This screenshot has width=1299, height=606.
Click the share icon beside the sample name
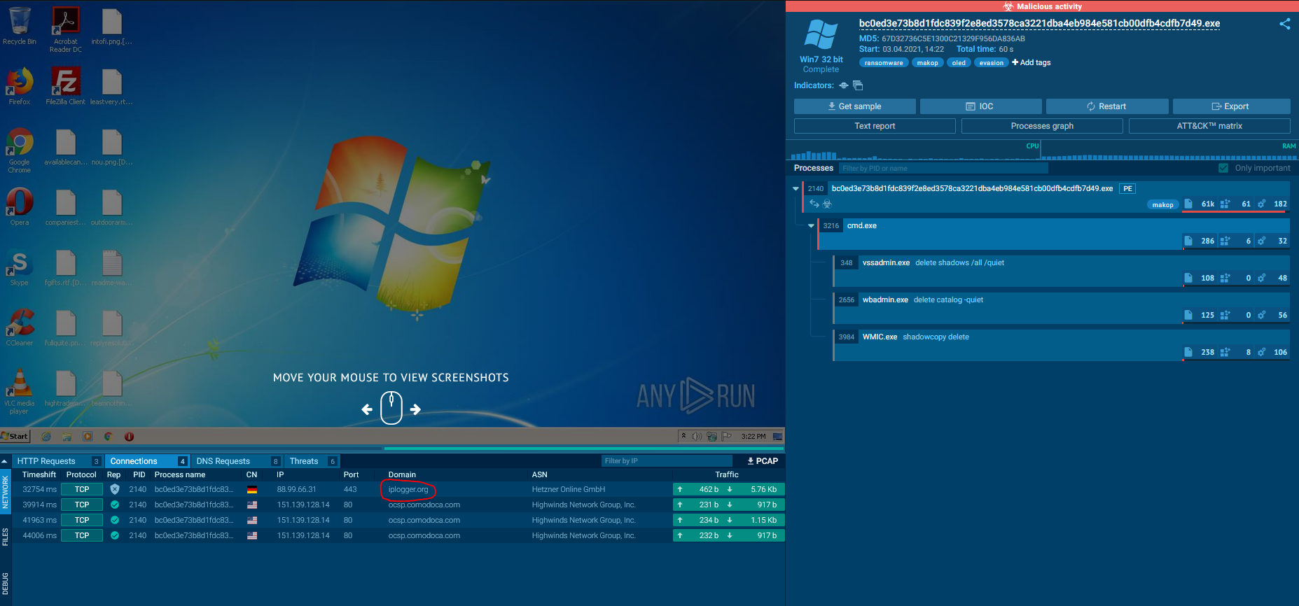pyautogui.click(x=1285, y=24)
